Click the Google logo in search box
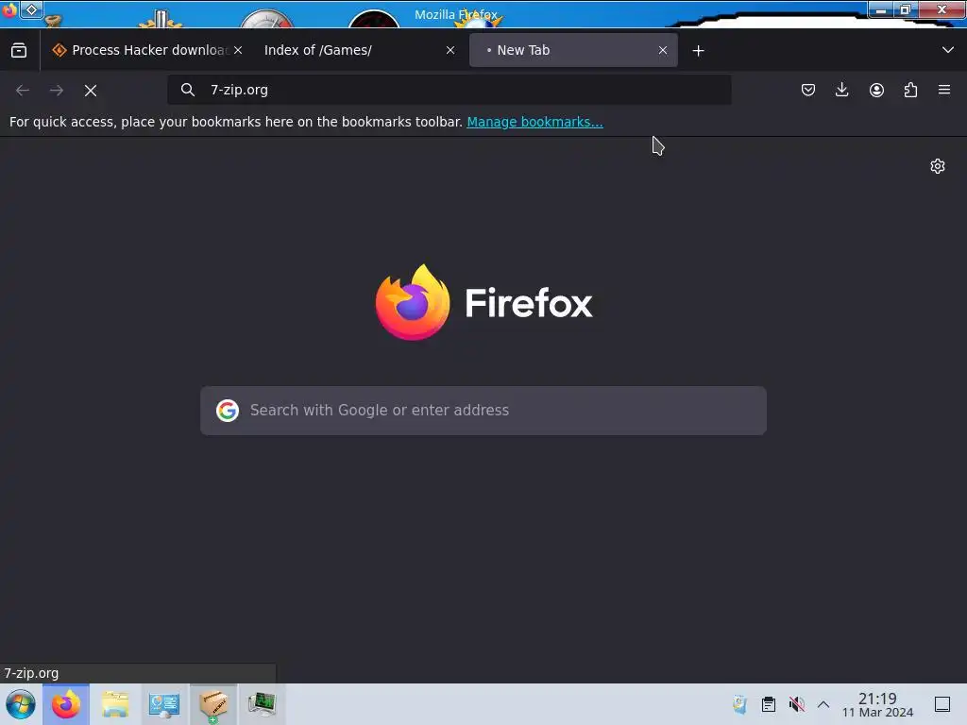The width and height of the screenshot is (967, 725). (228, 411)
